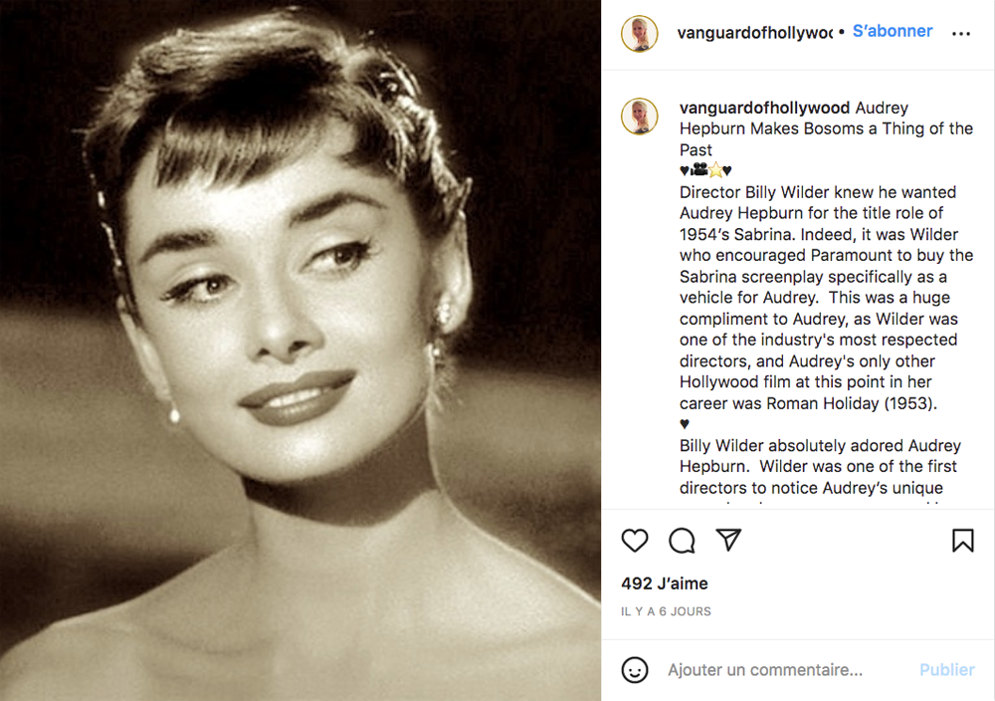View who liked via 492 J'aime
995x701 pixels.
click(665, 583)
